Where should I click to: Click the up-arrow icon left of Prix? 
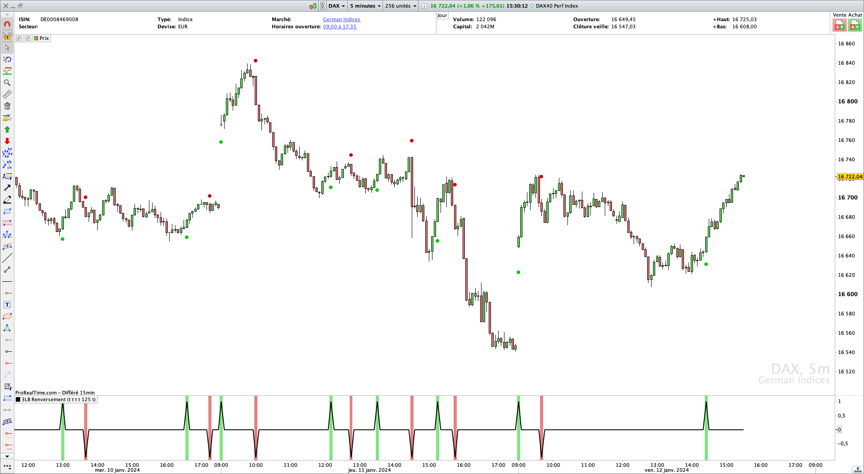[27, 38]
